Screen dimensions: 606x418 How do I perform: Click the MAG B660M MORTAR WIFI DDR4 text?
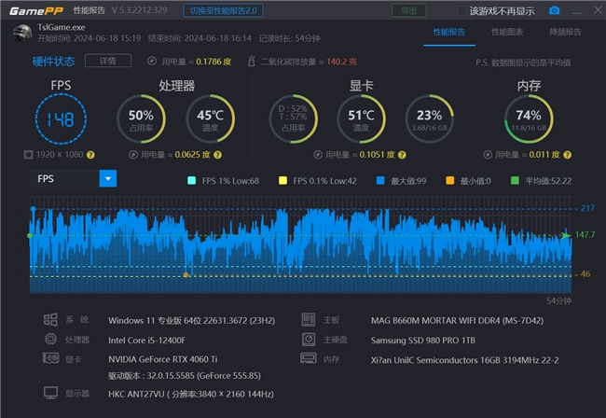tap(457, 321)
